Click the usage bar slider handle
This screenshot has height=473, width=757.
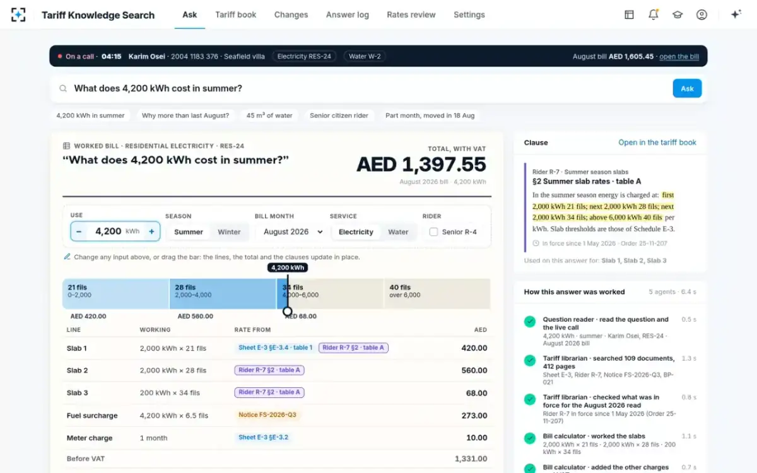click(x=288, y=311)
